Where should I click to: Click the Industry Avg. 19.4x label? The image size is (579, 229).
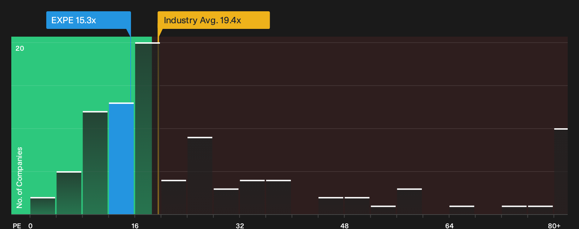[x=214, y=20]
